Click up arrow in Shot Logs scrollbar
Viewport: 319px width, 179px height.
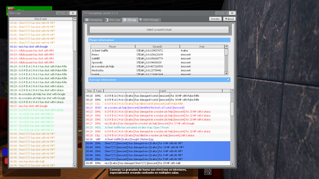pyautogui.click(x=75, y=19)
